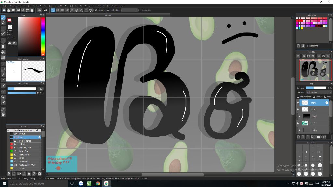The image size is (333, 187).
Task: Select layer Lớp3 thumbnail
Action: coord(305,123)
